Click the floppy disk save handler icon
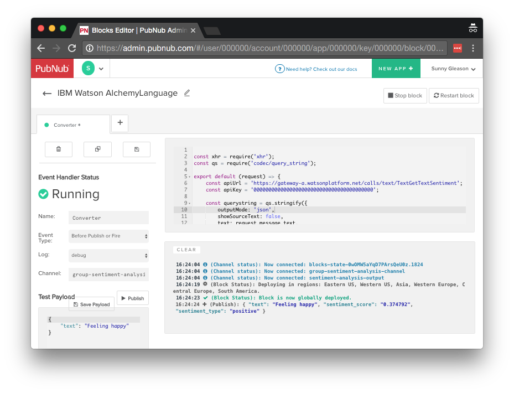 pos(136,149)
